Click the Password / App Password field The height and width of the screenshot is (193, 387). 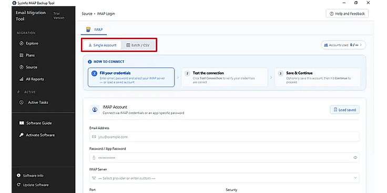(225, 157)
